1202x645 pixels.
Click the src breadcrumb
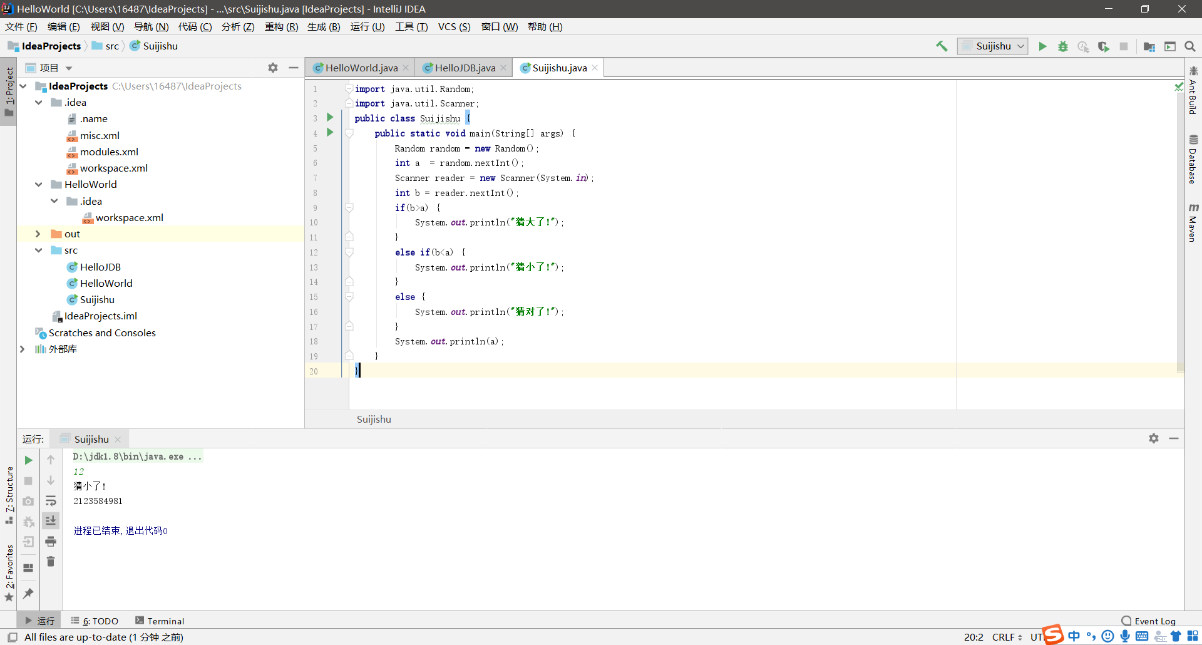coord(106,46)
